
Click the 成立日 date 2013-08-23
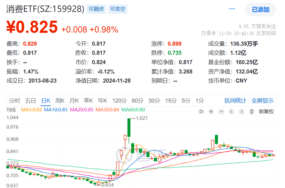(42, 81)
